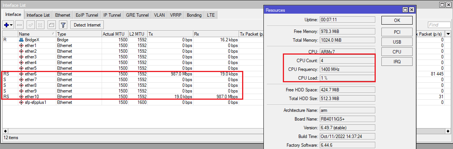This screenshot has width=453, height=149.
Task: Click the ether6 interface icon
Action: pyautogui.click(x=21, y=74)
